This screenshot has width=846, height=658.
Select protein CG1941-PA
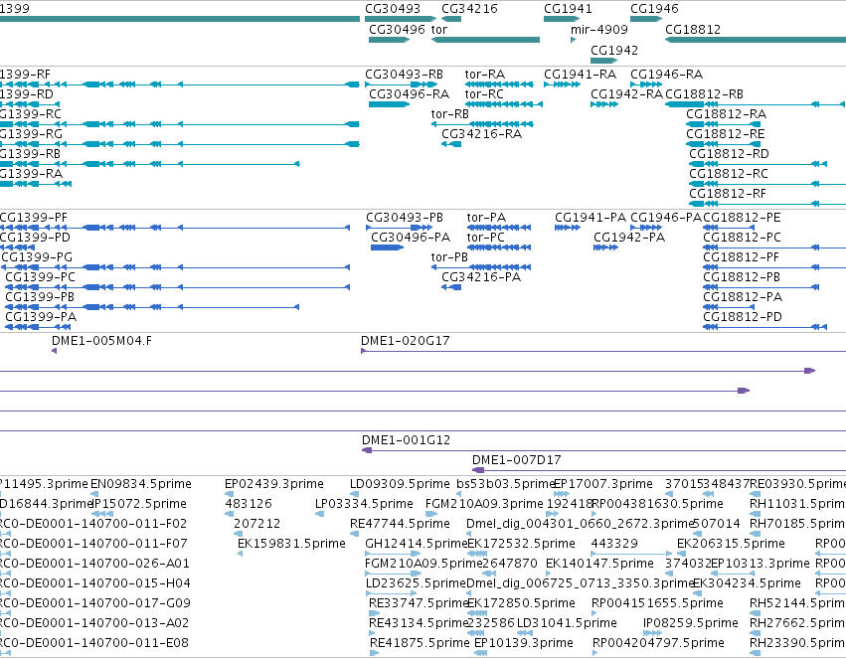pos(591,218)
